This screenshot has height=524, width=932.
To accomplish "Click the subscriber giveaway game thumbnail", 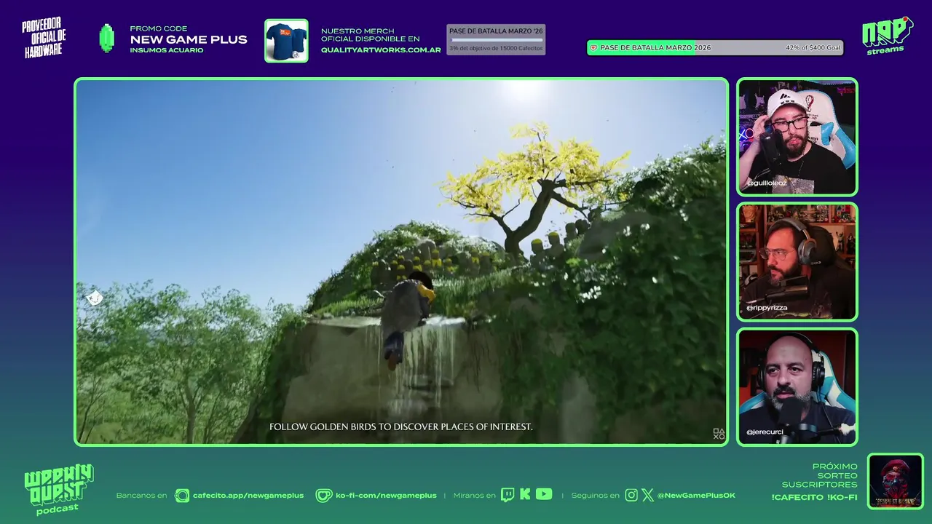I will point(896,481).
